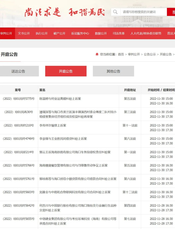Open the 司法改革 menu item
The width and height of the screenshot is (175, 229).
[118, 33]
